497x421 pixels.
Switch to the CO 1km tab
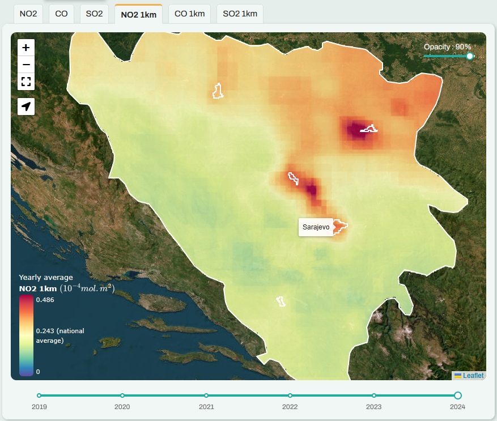(189, 14)
